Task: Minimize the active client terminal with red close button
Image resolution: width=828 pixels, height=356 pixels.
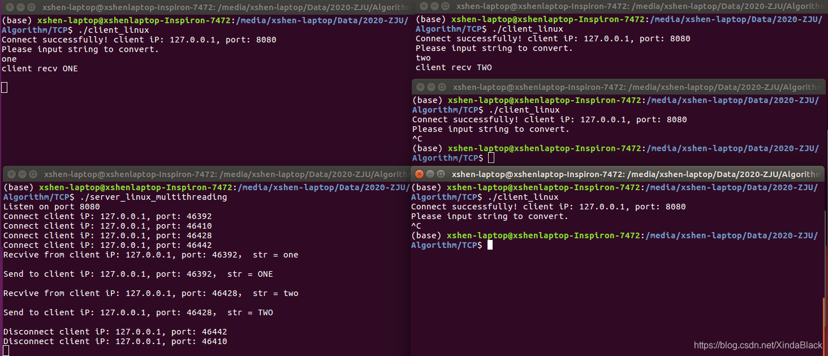Action: [430, 174]
